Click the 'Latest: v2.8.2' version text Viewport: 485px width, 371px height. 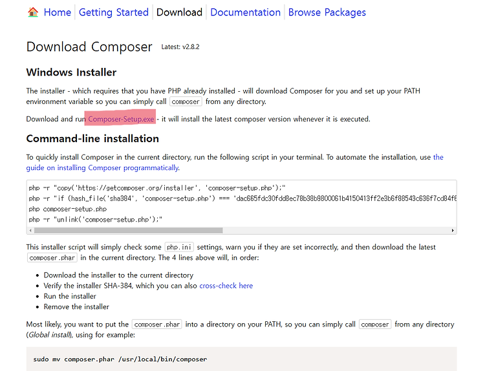(x=180, y=47)
